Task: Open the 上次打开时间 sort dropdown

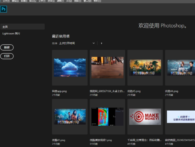Action: (x=77, y=43)
